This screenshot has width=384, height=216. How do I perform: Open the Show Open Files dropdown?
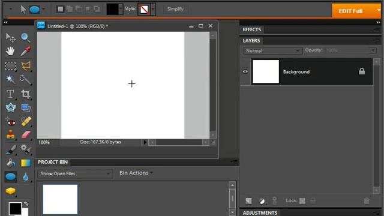pos(75,173)
